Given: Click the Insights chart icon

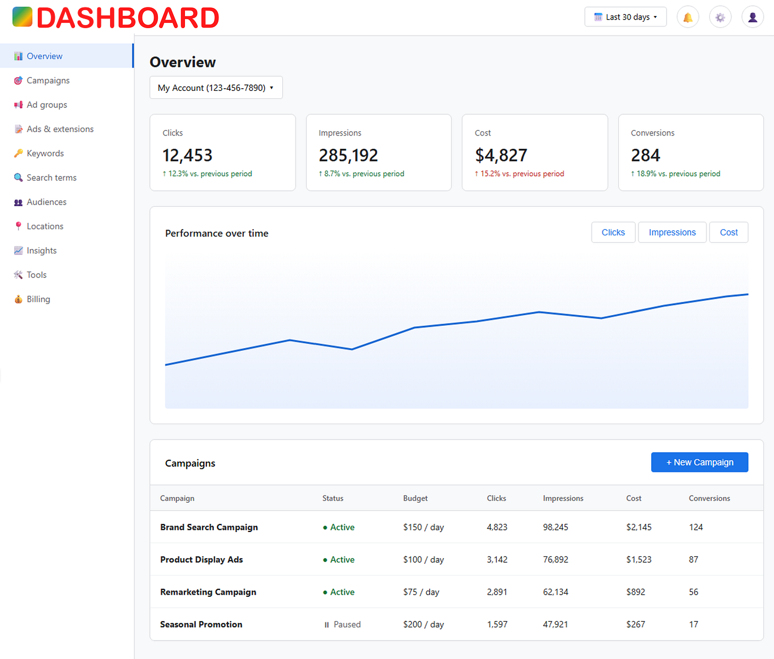Looking at the screenshot, I should click(x=19, y=250).
